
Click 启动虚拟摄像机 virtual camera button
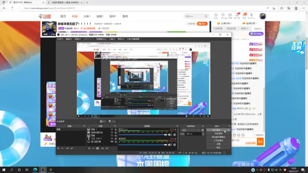[218, 137]
